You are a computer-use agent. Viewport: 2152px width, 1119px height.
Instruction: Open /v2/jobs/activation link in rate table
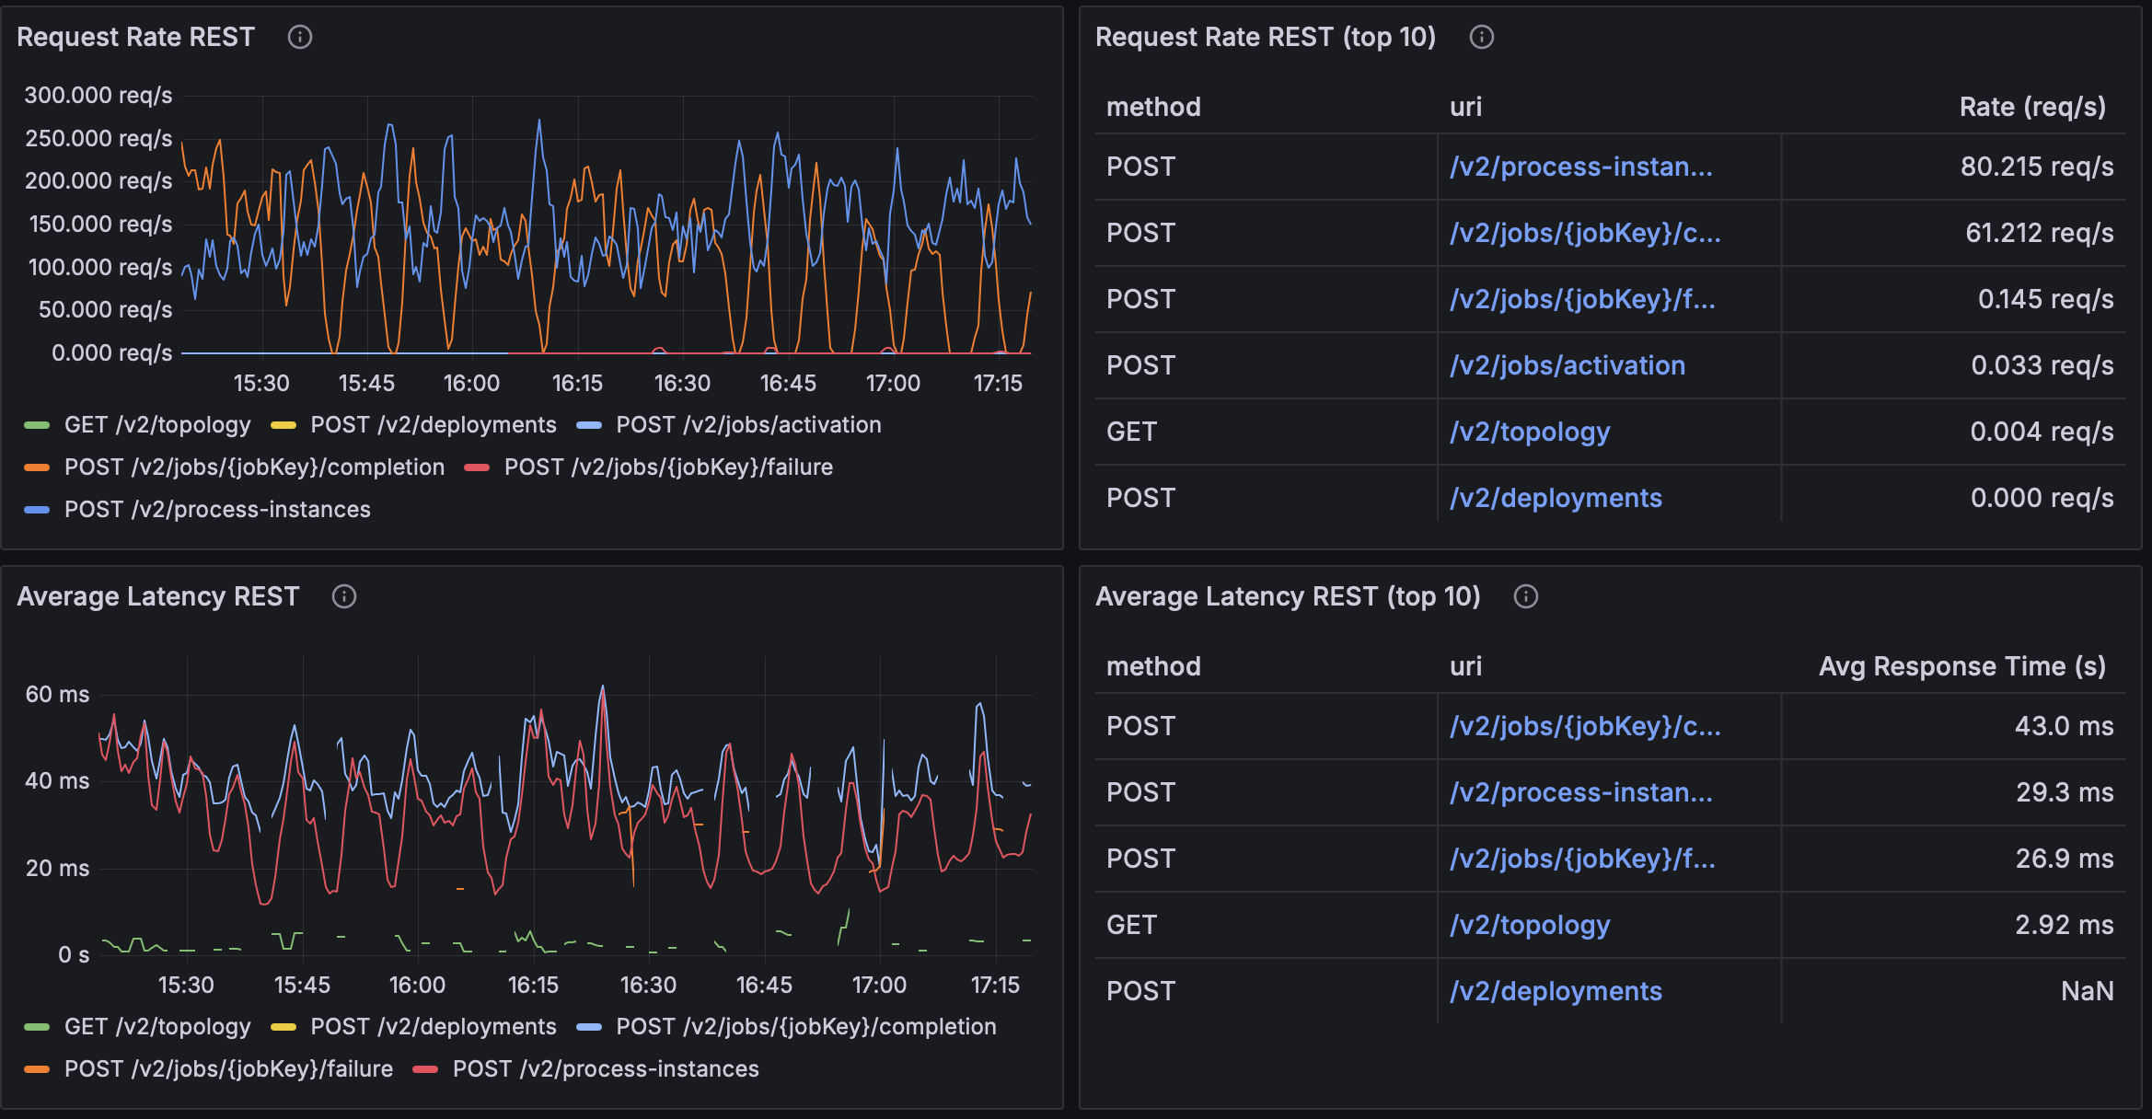pos(1567,365)
